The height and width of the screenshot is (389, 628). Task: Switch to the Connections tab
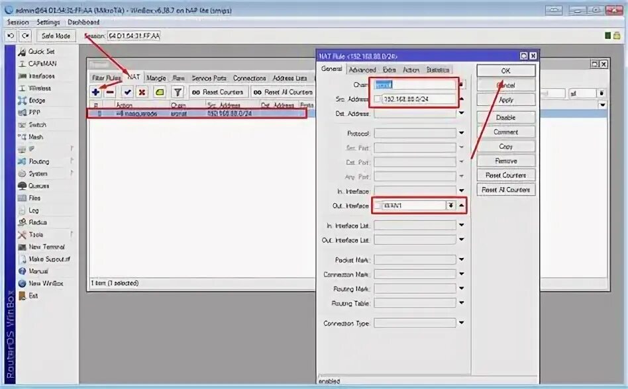249,78
